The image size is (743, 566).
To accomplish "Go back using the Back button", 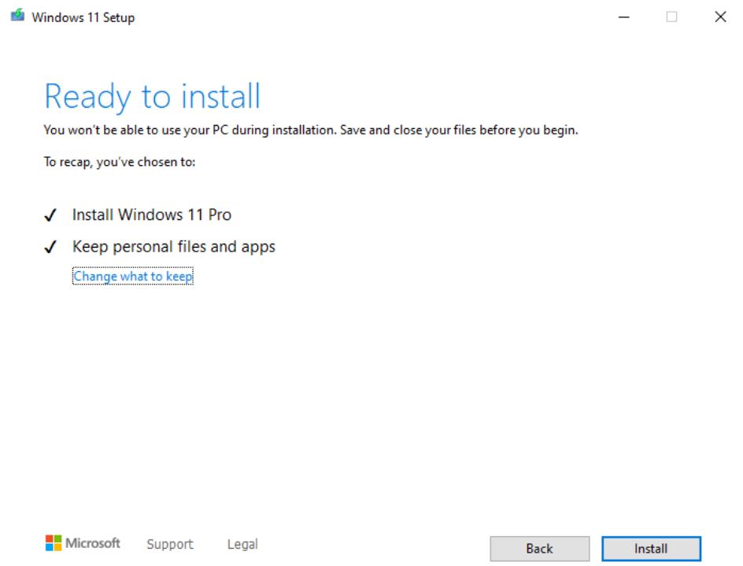I will click(x=540, y=549).
